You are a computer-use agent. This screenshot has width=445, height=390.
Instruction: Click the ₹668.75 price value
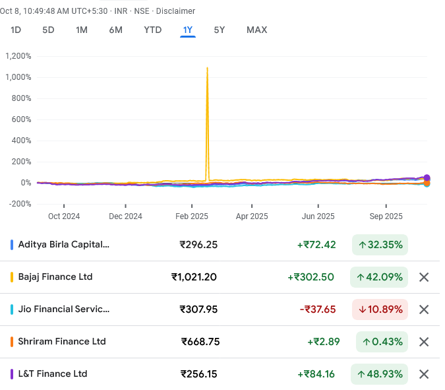pyautogui.click(x=200, y=342)
